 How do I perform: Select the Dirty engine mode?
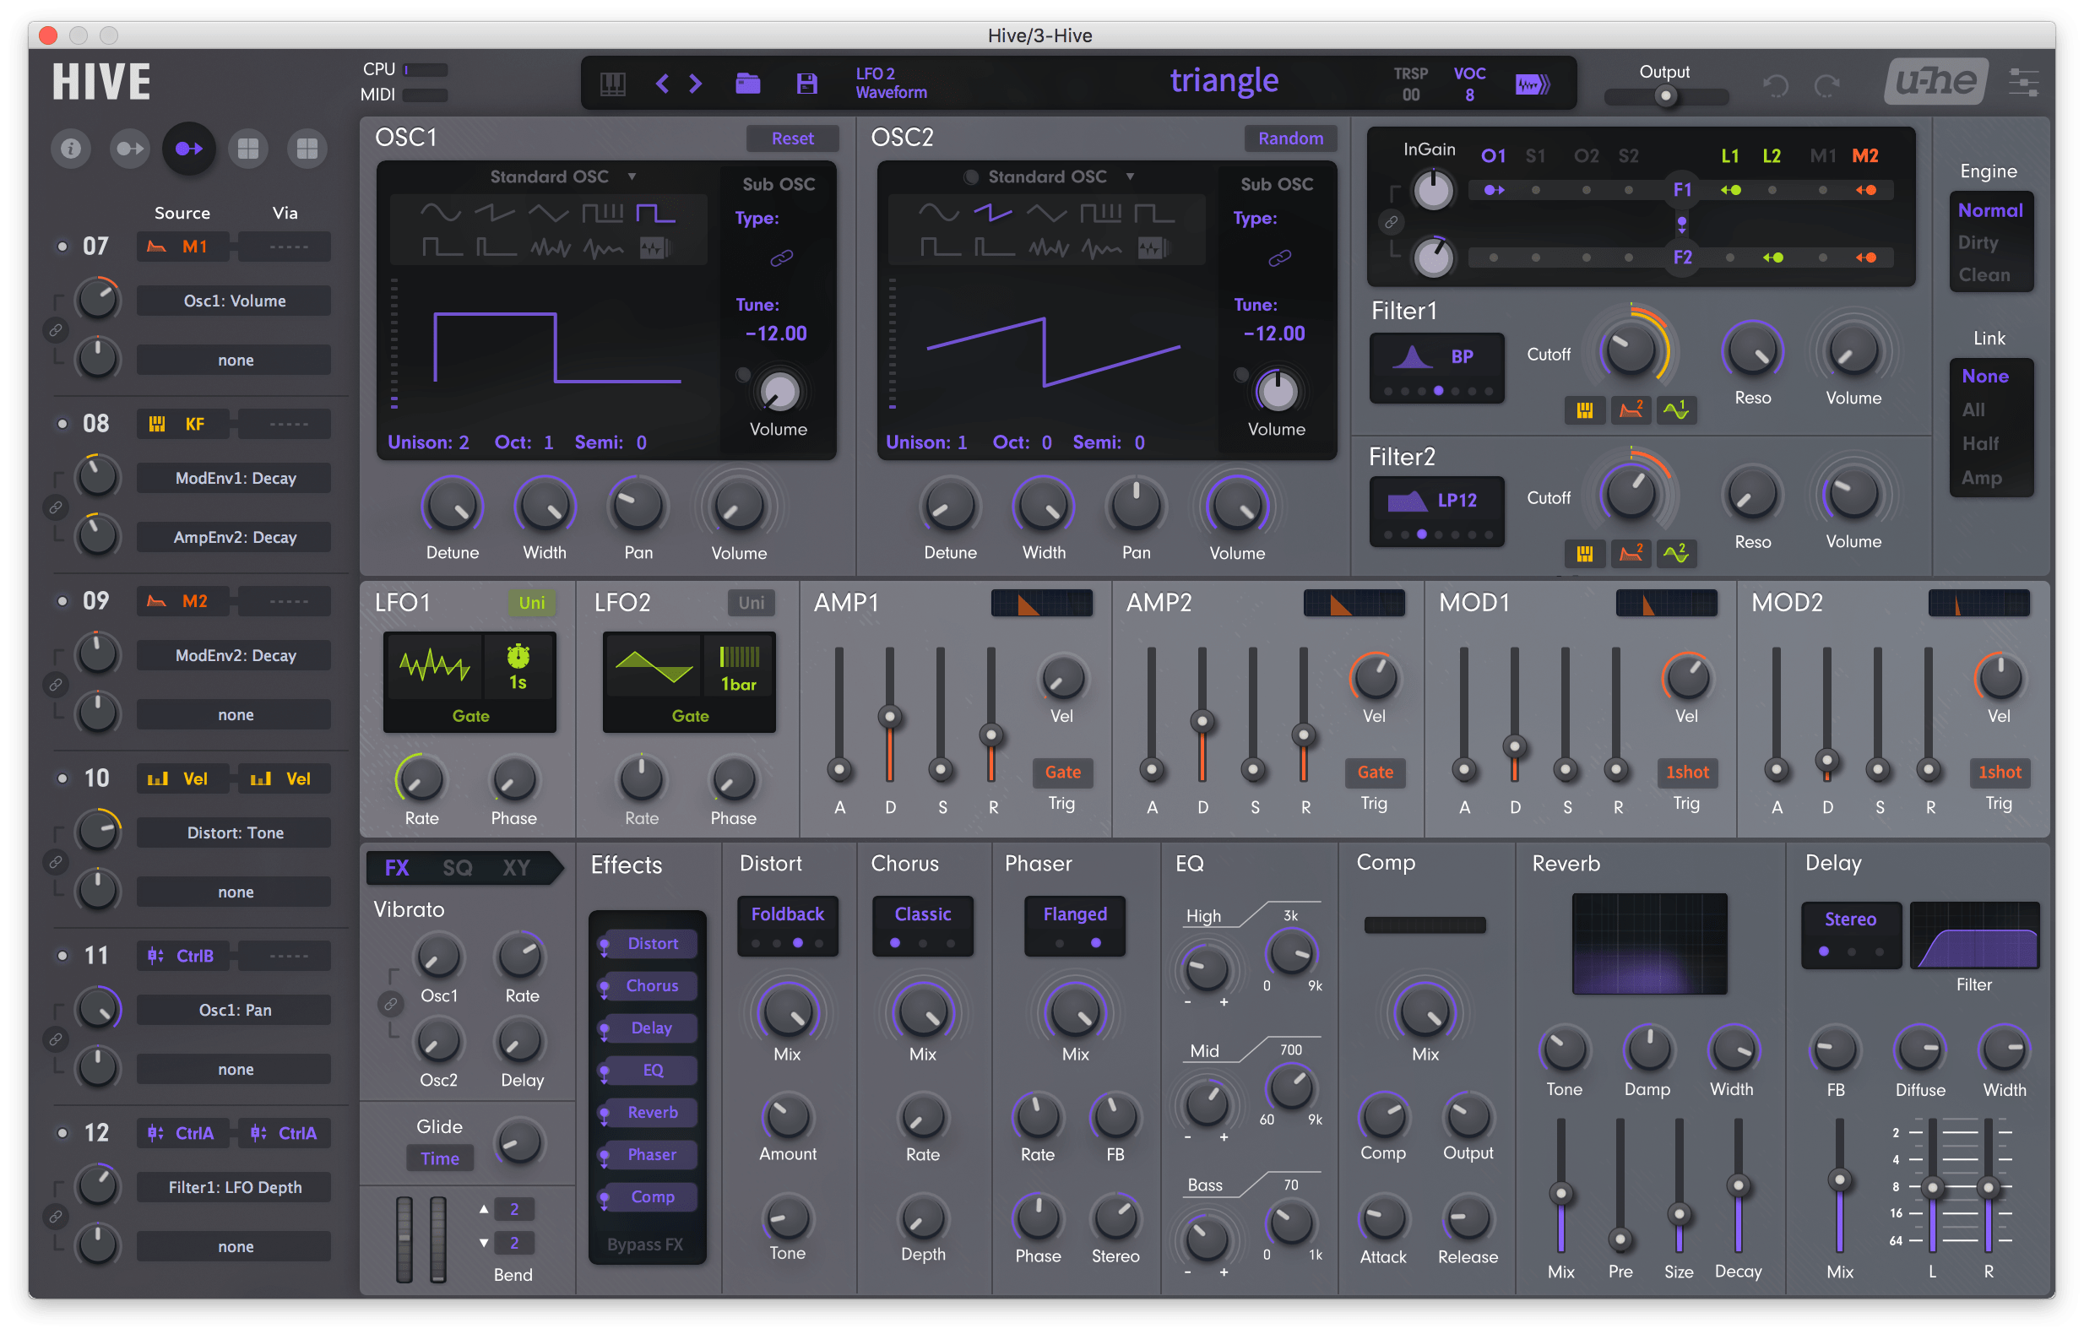[1978, 243]
